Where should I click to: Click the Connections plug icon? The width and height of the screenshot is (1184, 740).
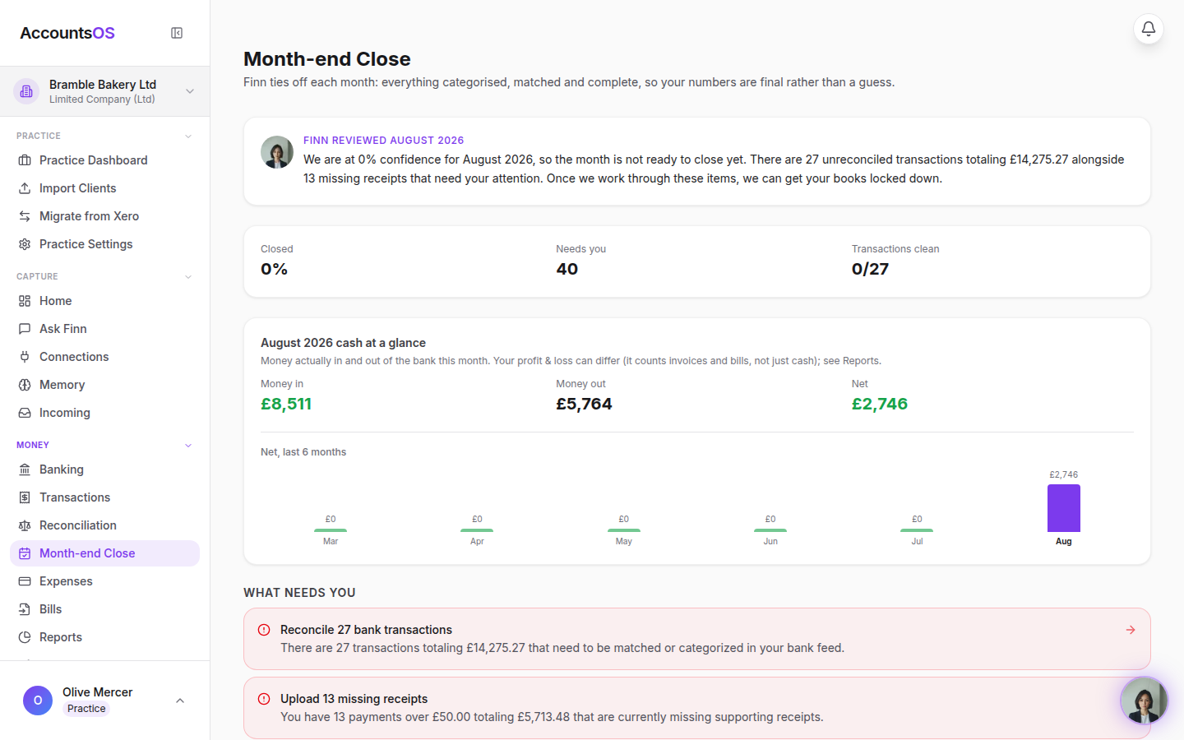pos(25,357)
